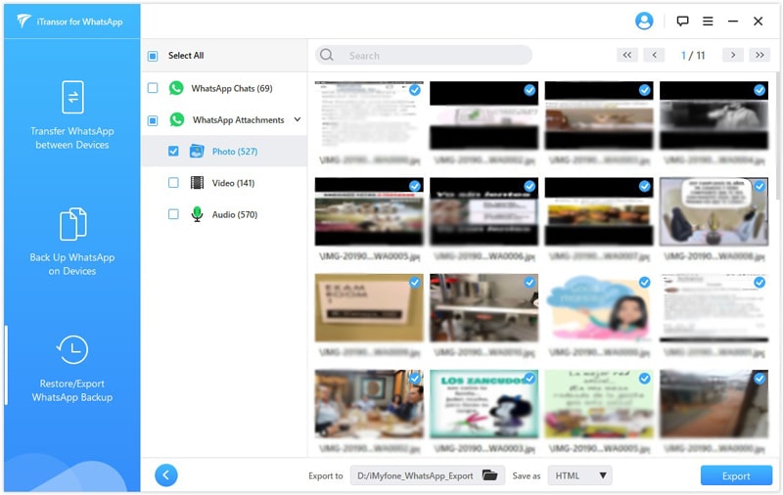783x495 pixels.
Task: Click the photo grid vertical scrollbar
Action: coord(777,135)
